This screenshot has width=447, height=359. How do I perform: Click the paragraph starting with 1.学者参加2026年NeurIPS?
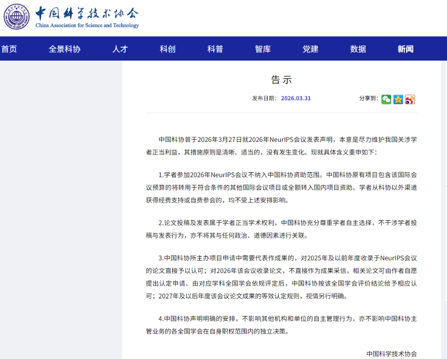pos(281,187)
